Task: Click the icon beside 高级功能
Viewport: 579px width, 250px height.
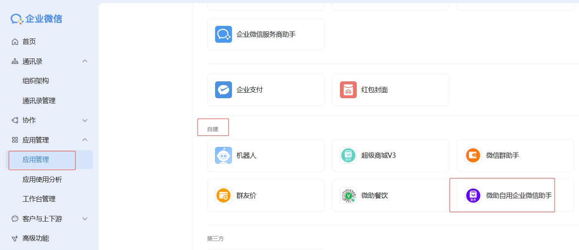Action: (15, 238)
